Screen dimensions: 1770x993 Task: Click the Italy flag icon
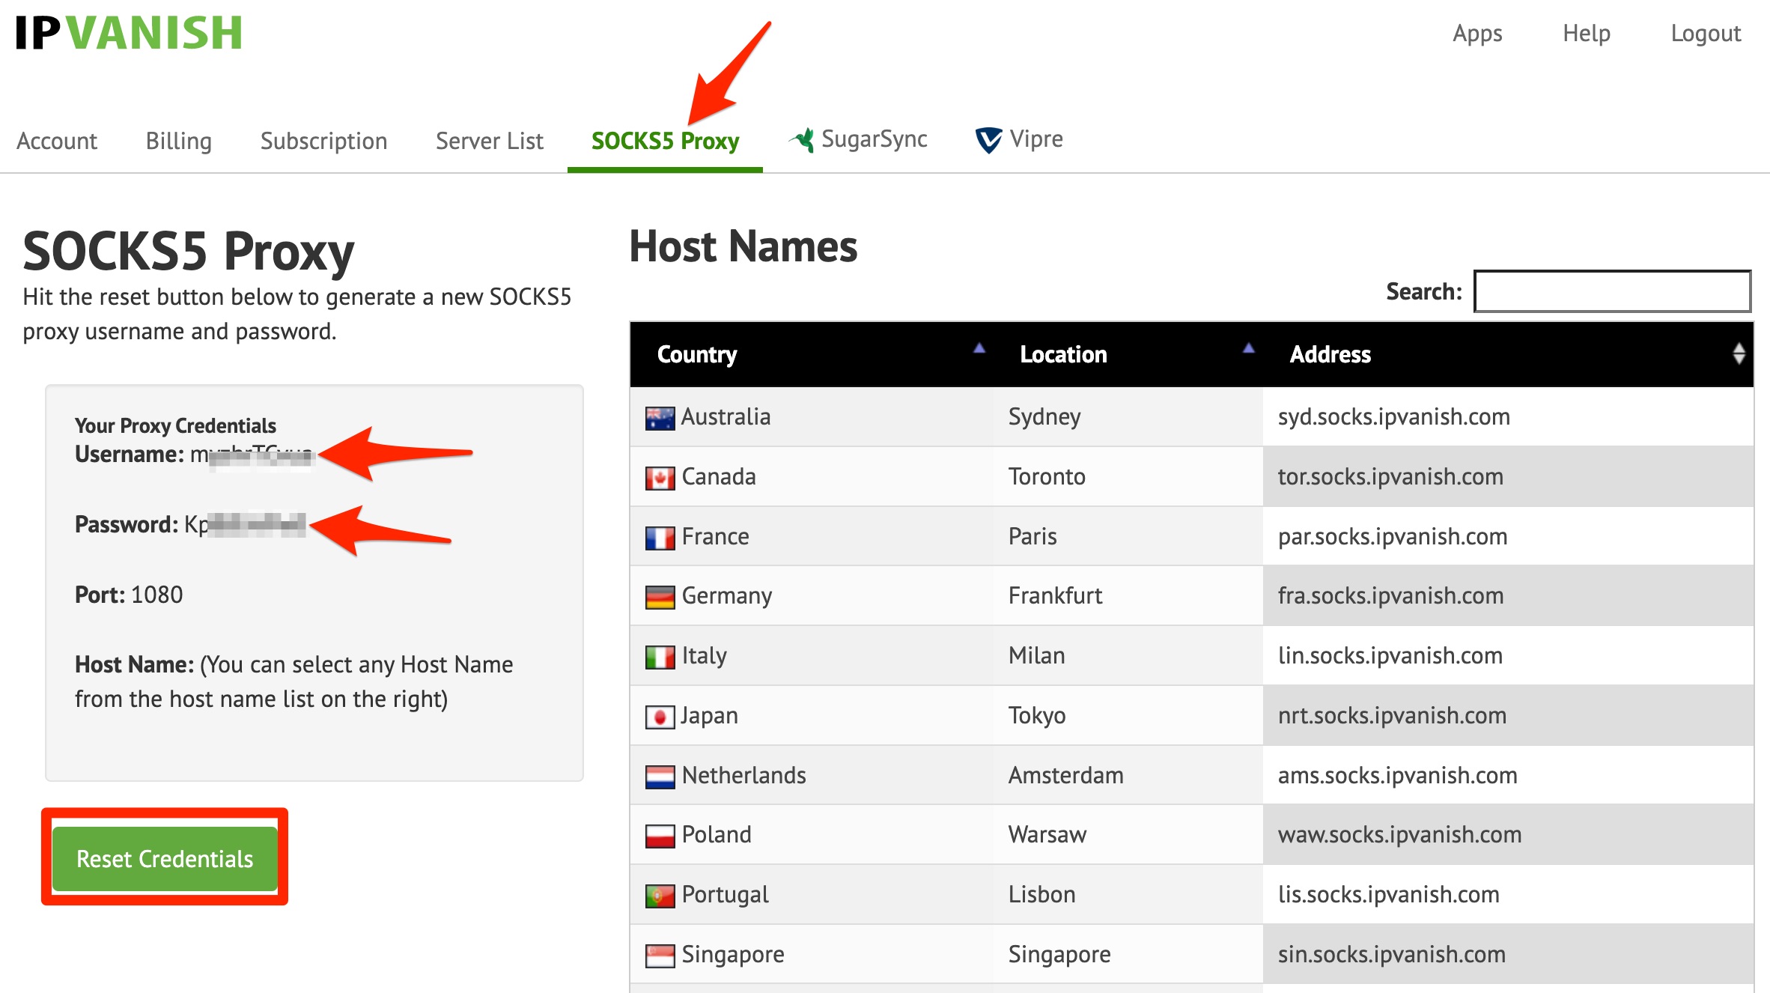660,657
